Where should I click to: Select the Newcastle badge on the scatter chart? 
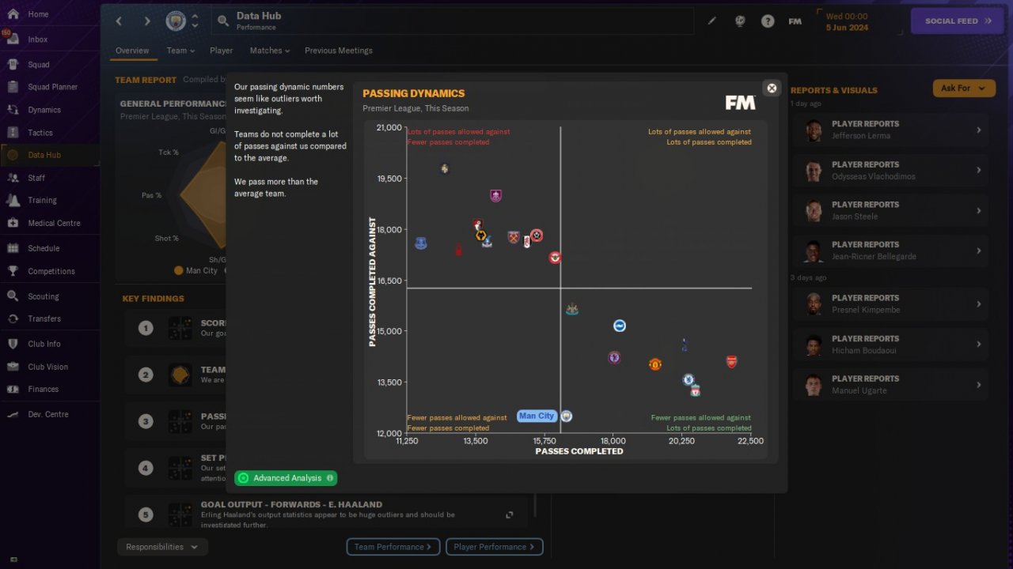(572, 309)
